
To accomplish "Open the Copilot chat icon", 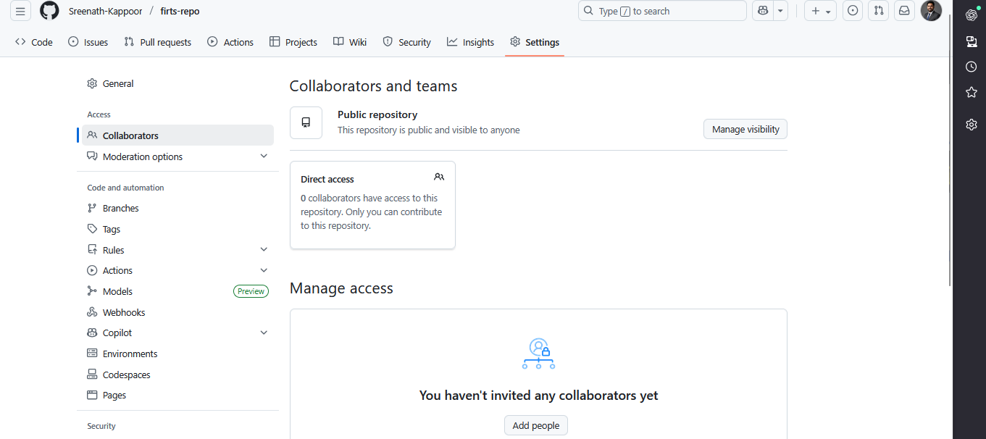I will [763, 11].
